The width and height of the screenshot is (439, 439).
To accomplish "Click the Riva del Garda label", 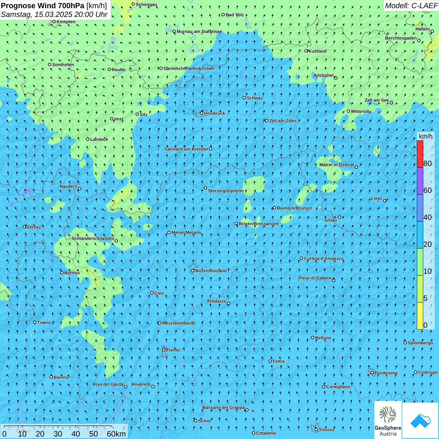I will point(108,384).
